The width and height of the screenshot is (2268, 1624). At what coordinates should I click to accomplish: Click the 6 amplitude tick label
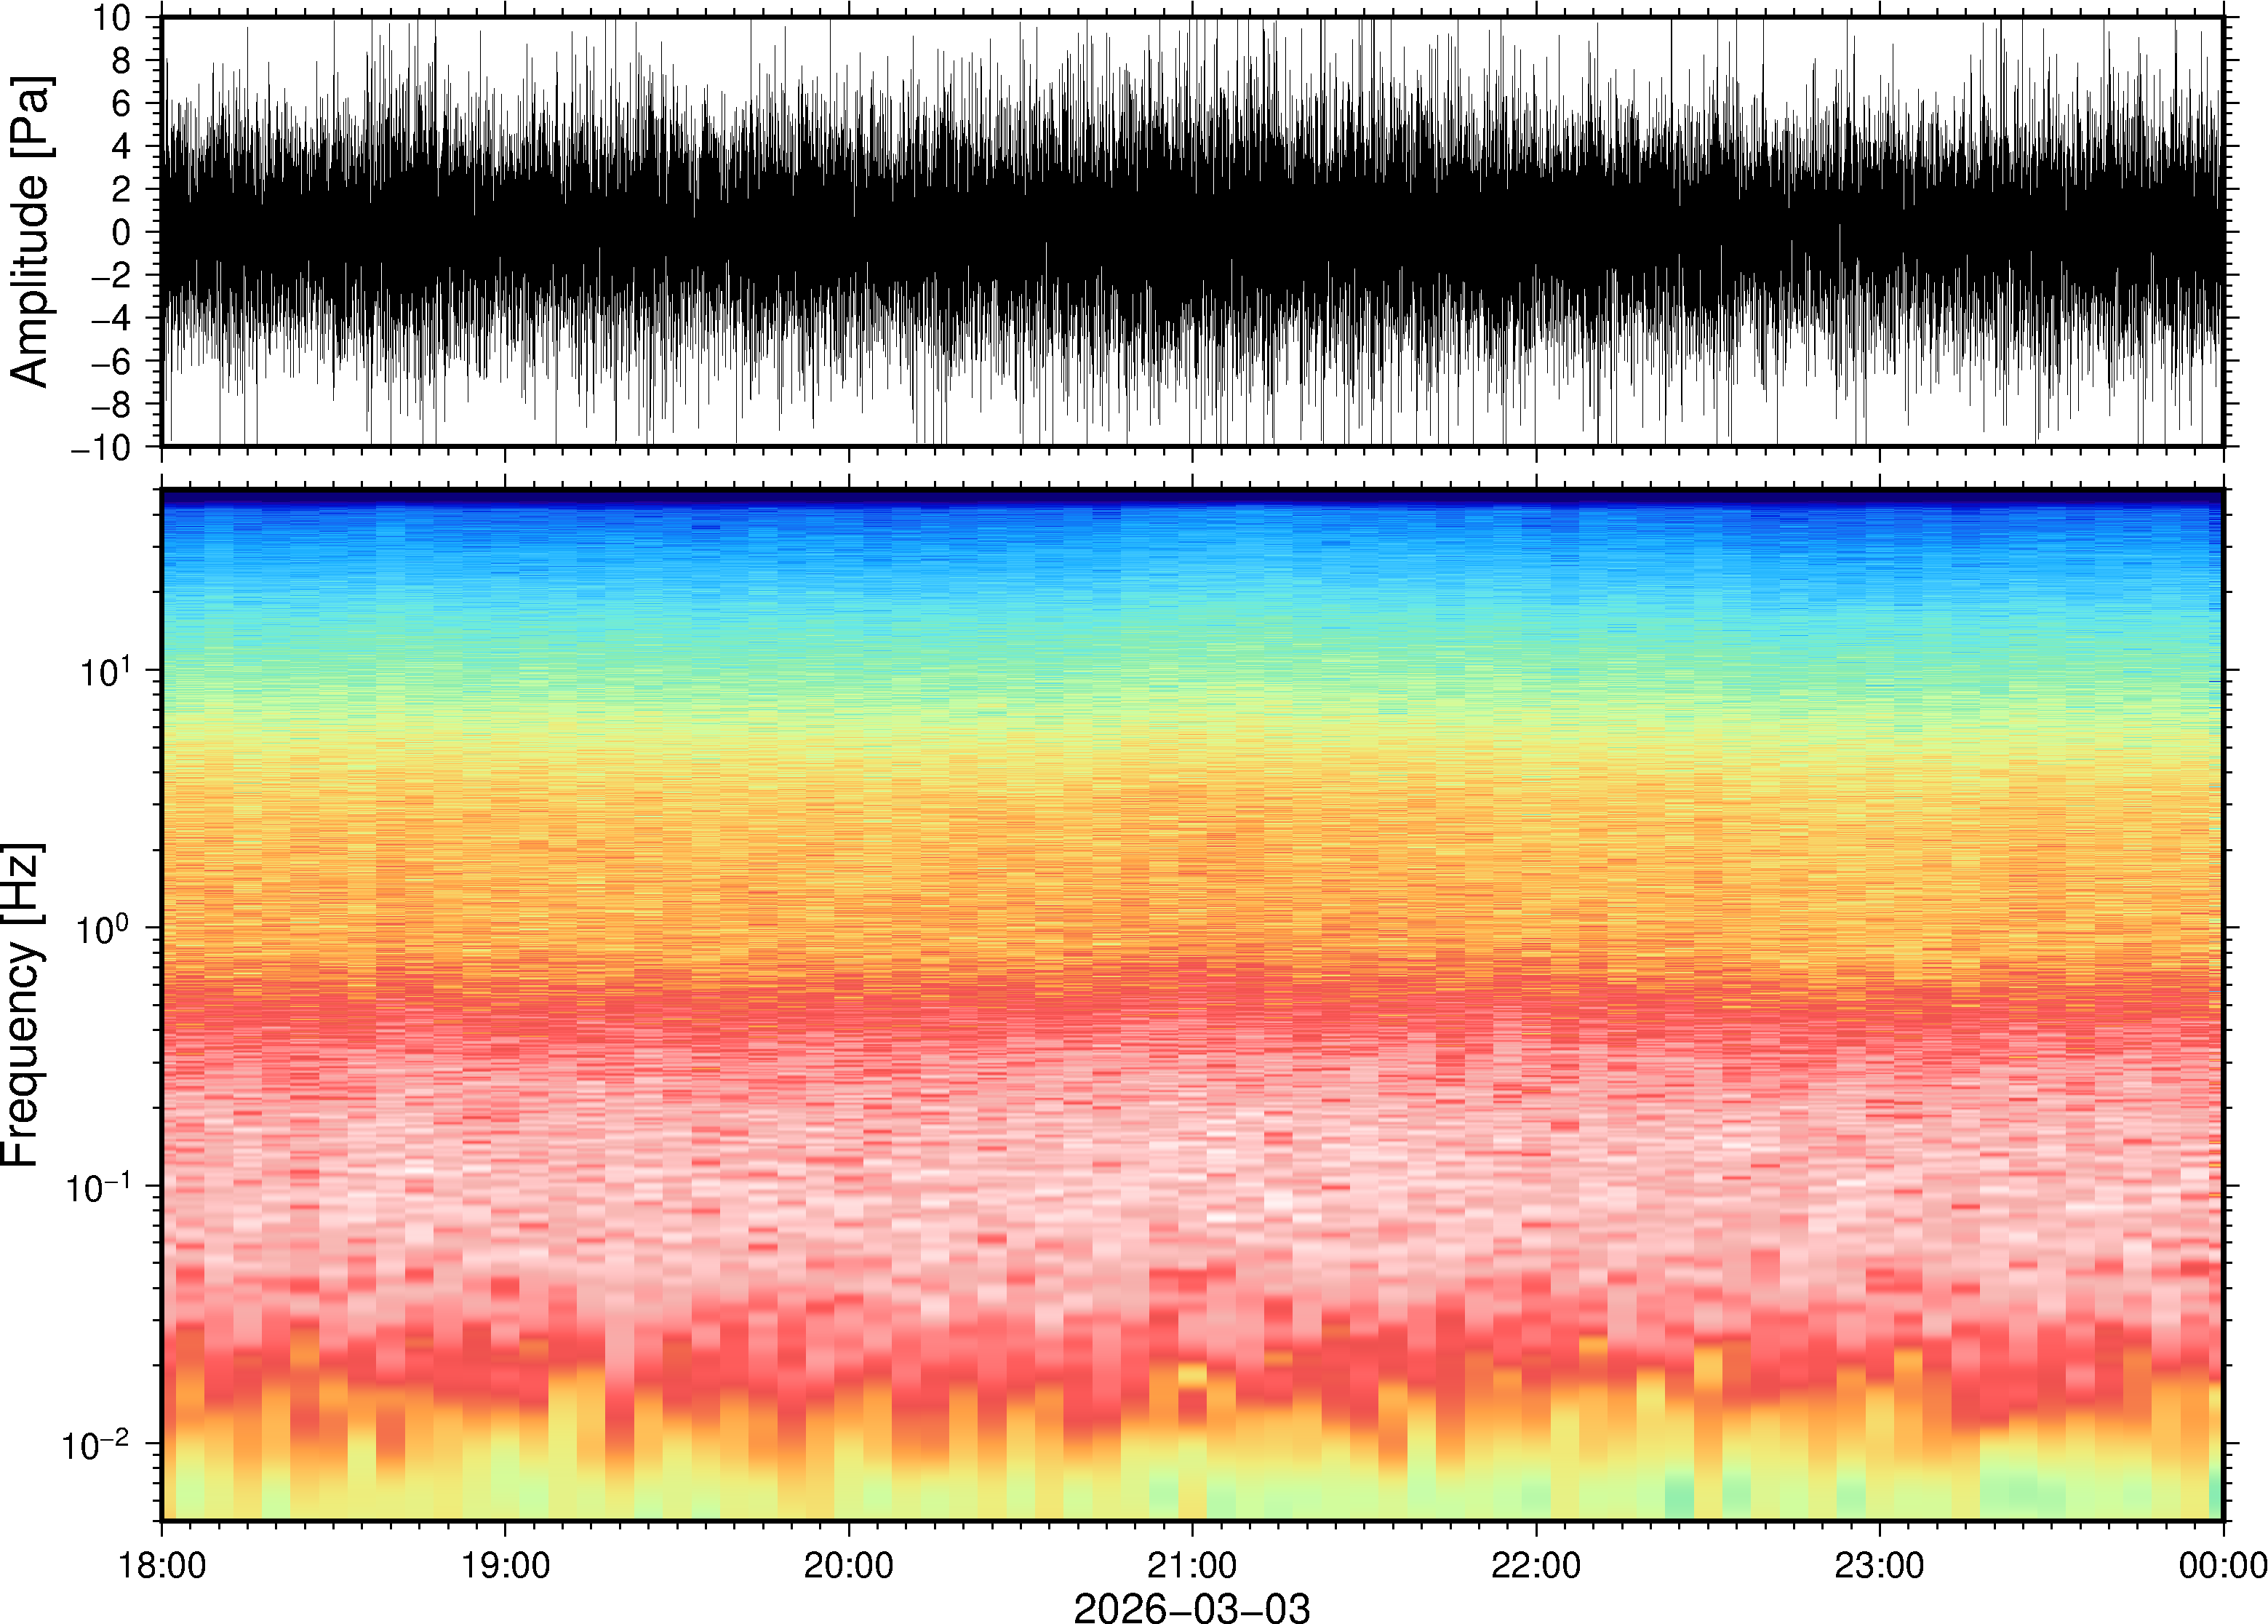(x=122, y=104)
